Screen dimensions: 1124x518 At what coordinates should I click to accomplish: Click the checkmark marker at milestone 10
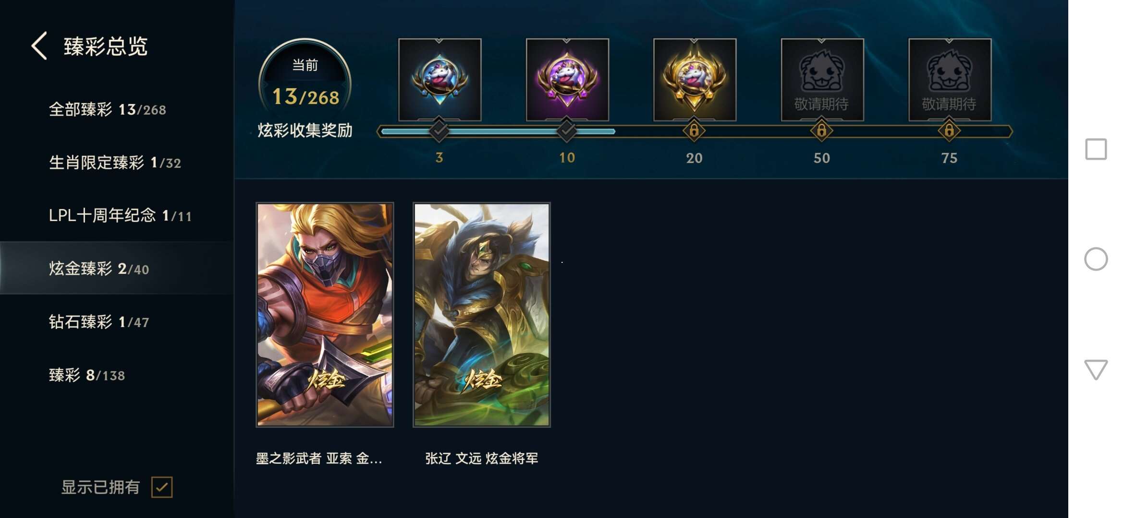tap(567, 130)
